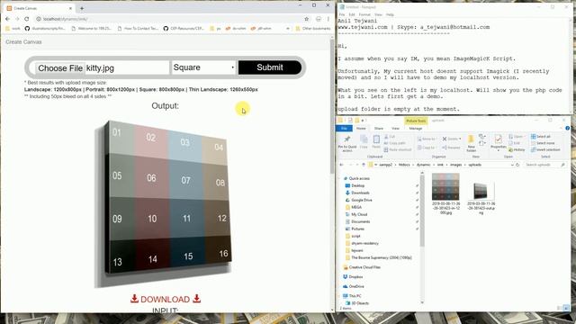
Task: Open the Notepad View menu
Action: tap(378, 14)
